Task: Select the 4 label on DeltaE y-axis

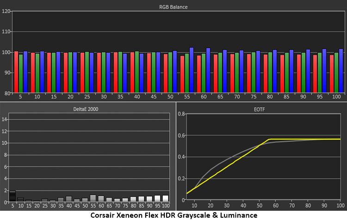Action: (x=6, y=179)
